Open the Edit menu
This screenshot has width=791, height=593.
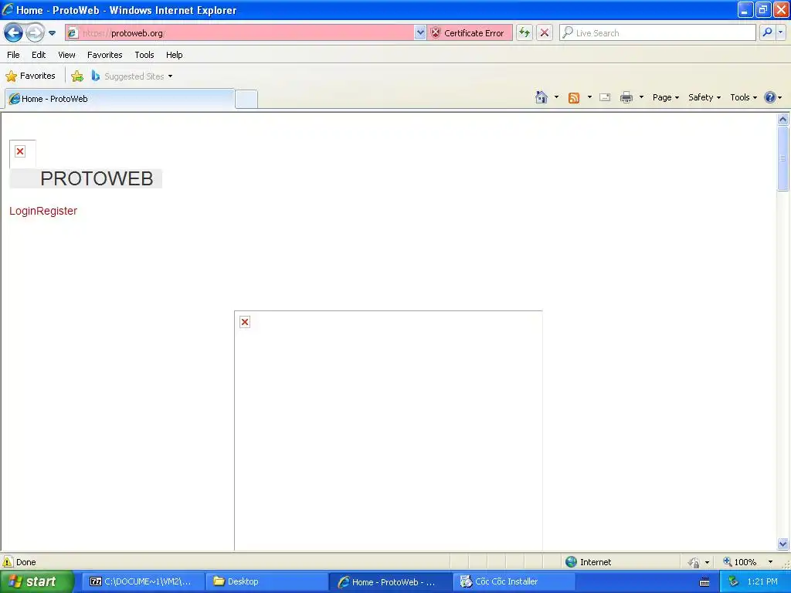coord(39,55)
